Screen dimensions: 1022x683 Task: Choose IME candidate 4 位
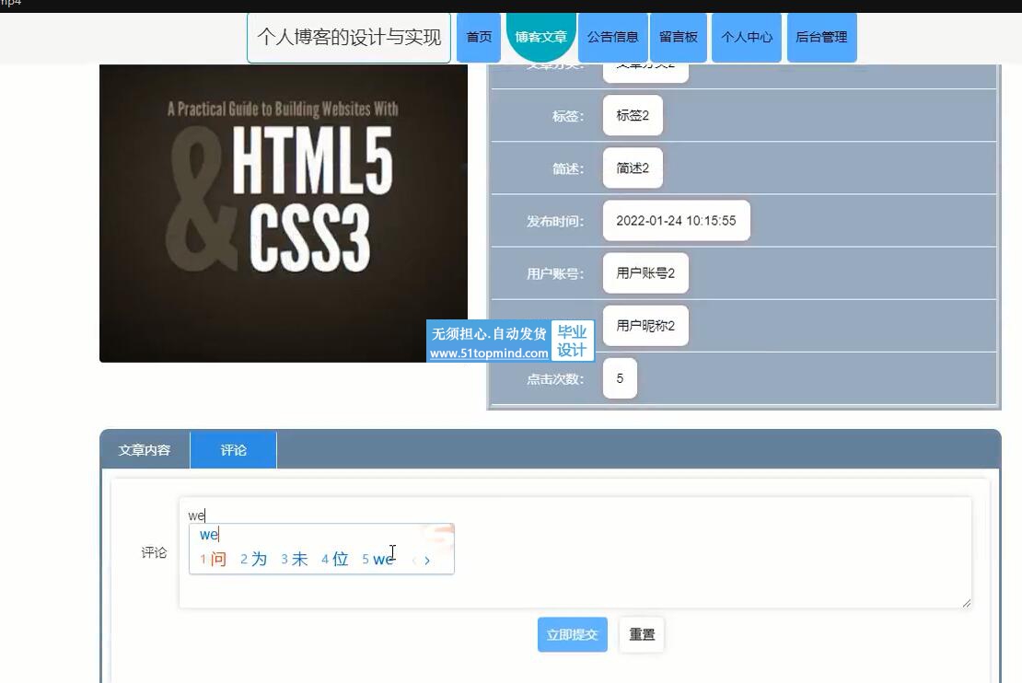coord(334,559)
